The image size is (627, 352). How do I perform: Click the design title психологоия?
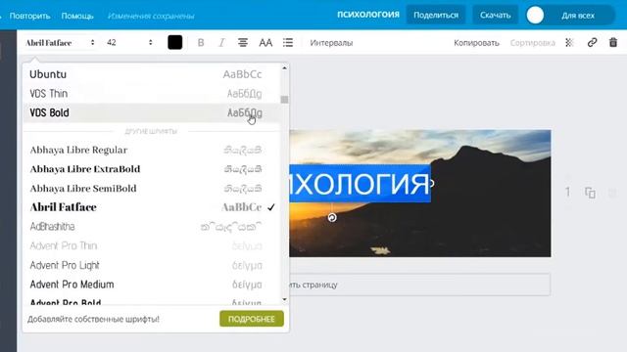pos(368,15)
